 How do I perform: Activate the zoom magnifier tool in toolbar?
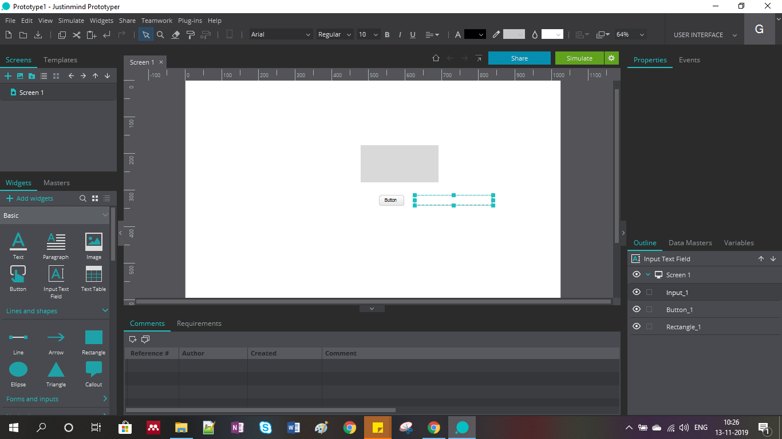point(160,35)
